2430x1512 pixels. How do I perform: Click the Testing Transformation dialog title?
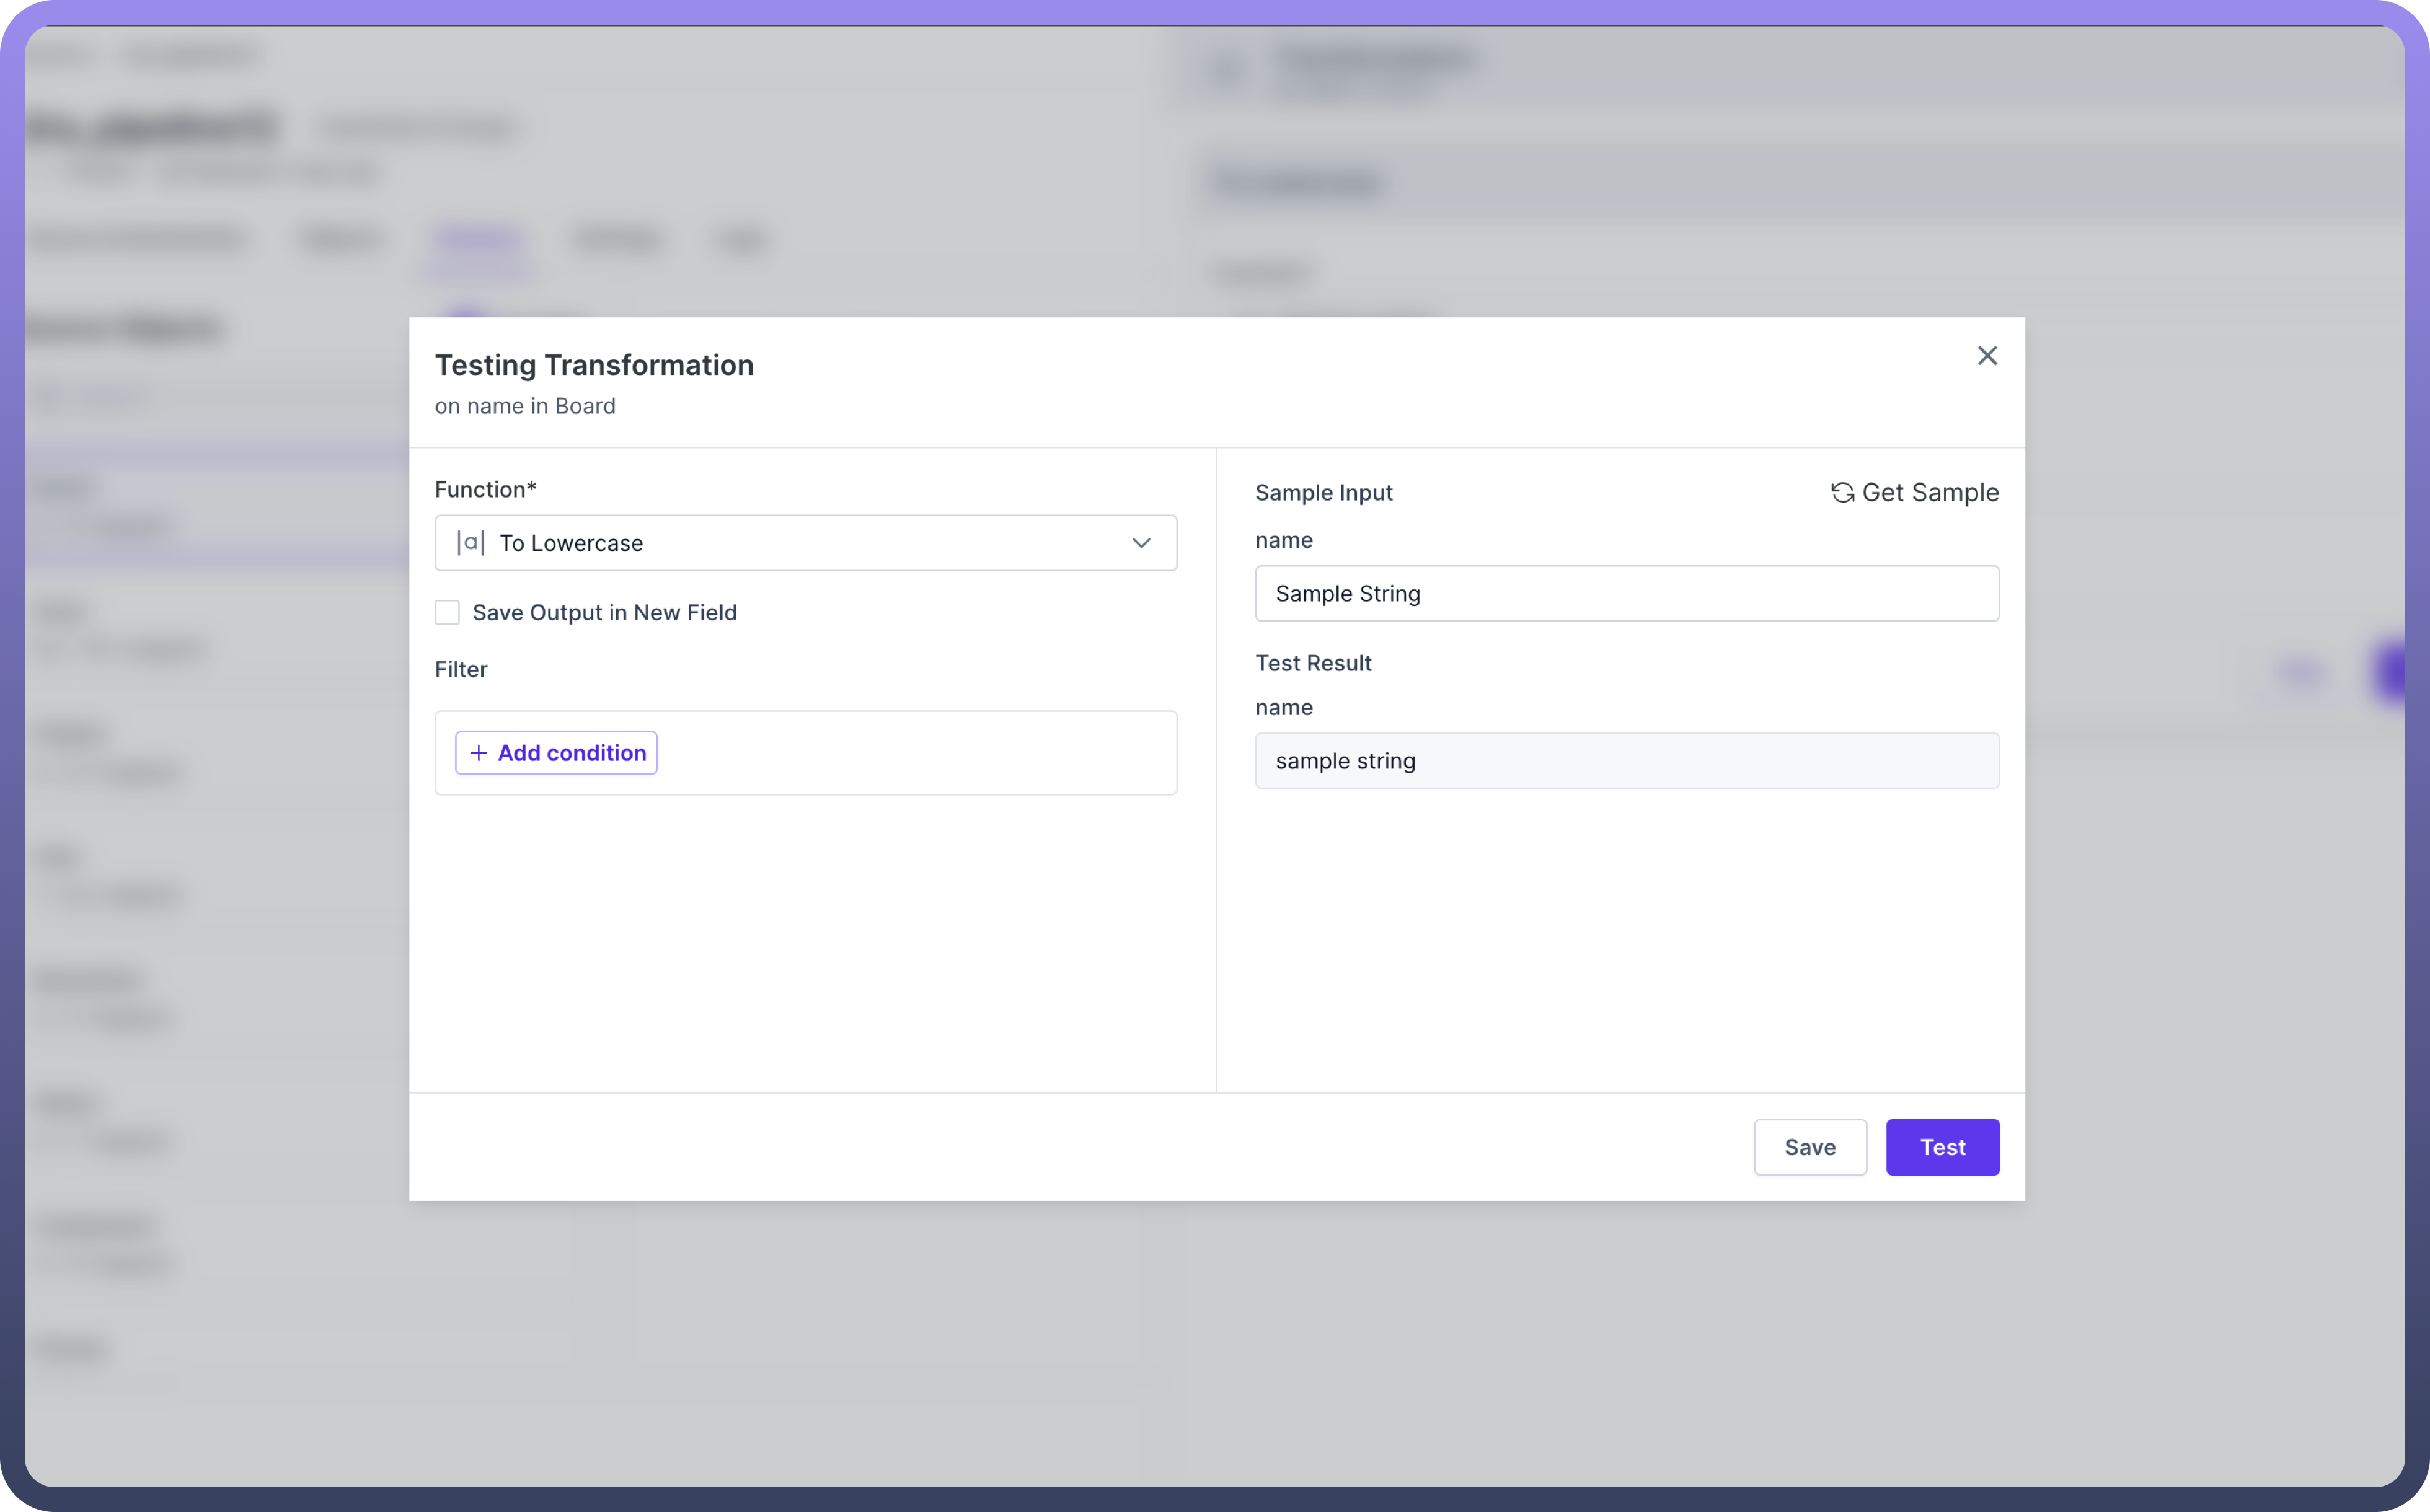click(x=593, y=365)
